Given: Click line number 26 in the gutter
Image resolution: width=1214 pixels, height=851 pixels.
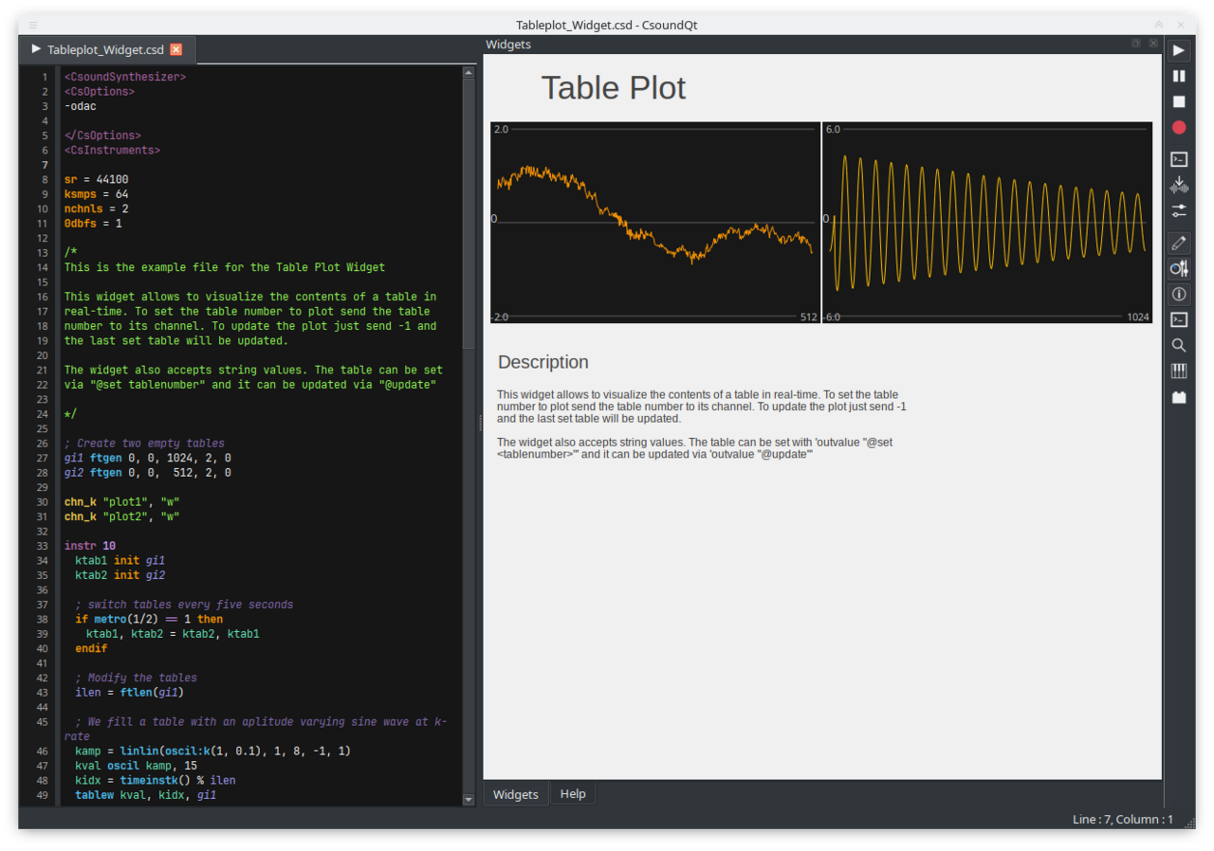Looking at the screenshot, I should point(43,443).
